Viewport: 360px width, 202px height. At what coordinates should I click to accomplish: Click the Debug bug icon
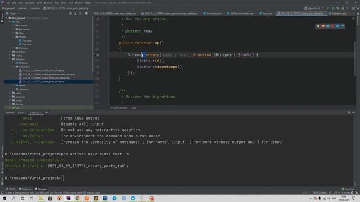click(333, 8)
